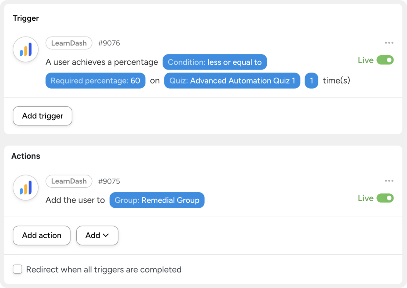Open the Add dropdown below Add action
This screenshot has height=288, width=407.
pos(97,235)
